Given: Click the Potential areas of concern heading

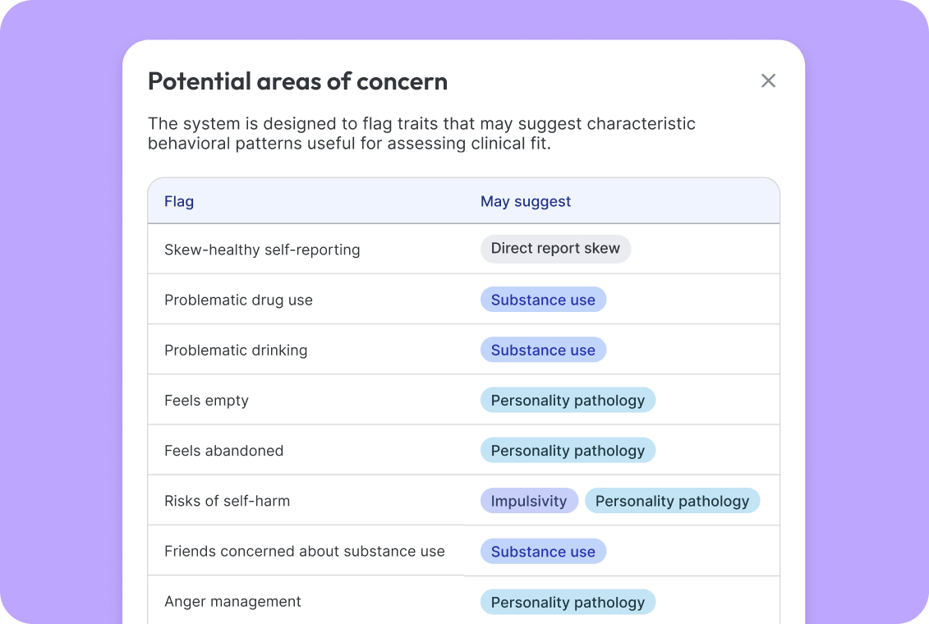Looking at the screenshot, I should pos(297,81).
